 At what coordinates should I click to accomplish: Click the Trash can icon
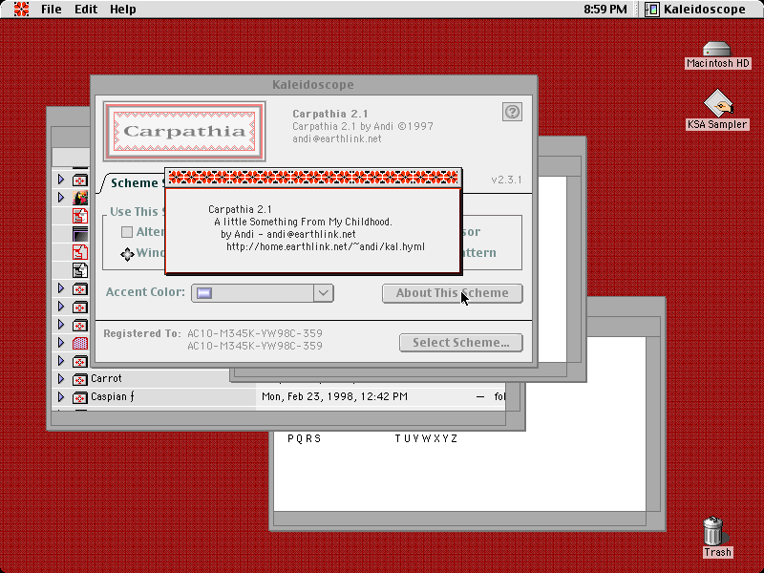(713, 531)
